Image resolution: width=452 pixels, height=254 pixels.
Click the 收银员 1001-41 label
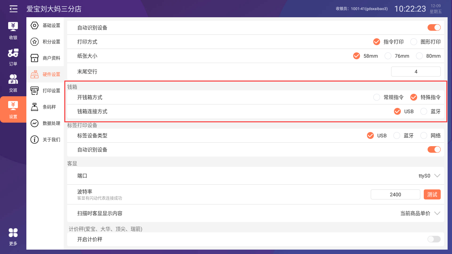[362, 9]
